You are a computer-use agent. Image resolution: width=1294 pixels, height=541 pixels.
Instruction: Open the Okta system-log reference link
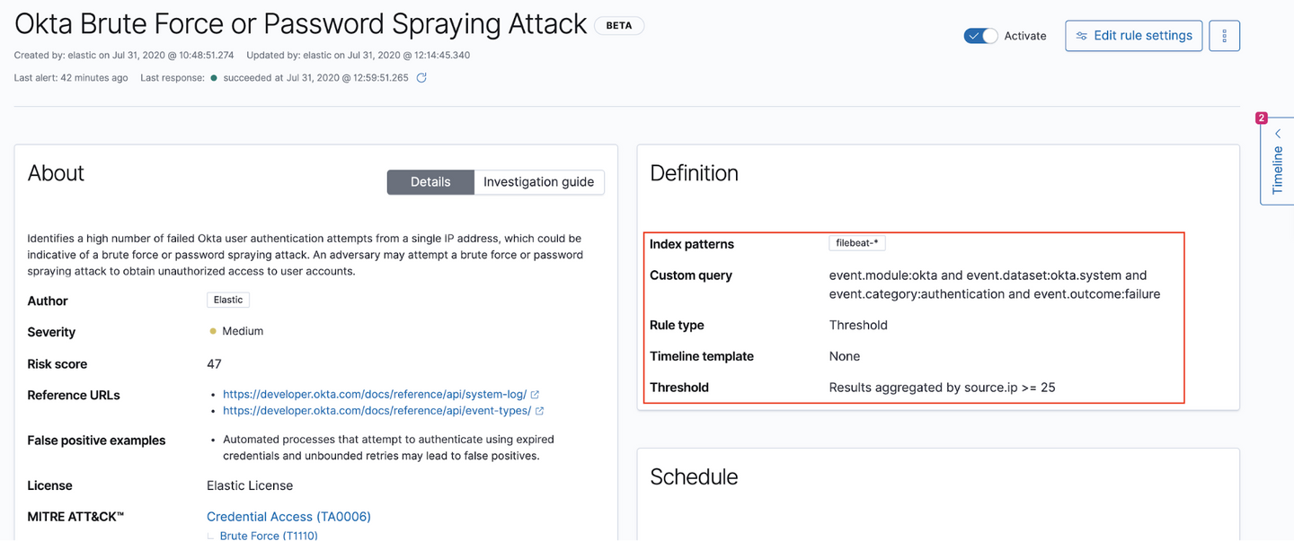click(x=375, y=395)
